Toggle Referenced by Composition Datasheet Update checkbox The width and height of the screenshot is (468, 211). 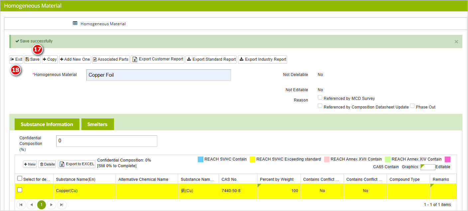tap(320, 106)
